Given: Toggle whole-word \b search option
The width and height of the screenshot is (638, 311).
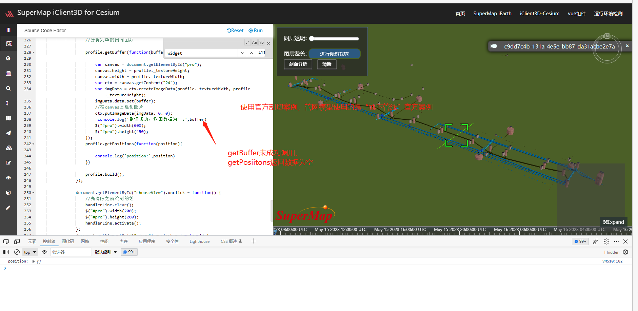Looking at the screenshot, I should (261, 42).
